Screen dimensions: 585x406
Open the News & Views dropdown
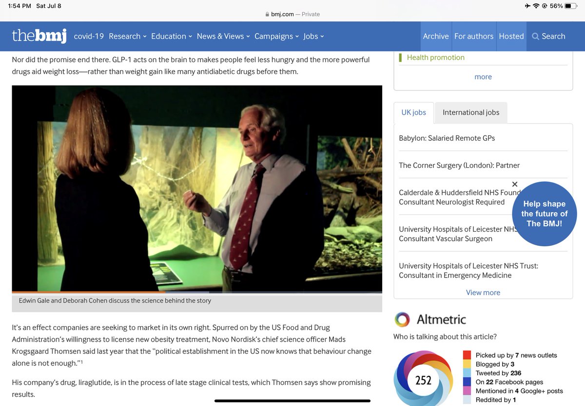pyautogui.click(x=220, y=36)
